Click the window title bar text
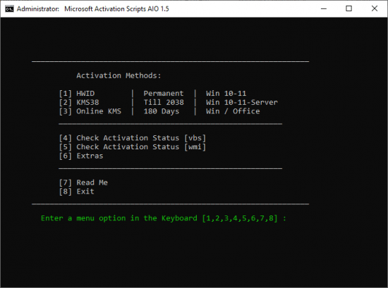 tap(93, 9)
